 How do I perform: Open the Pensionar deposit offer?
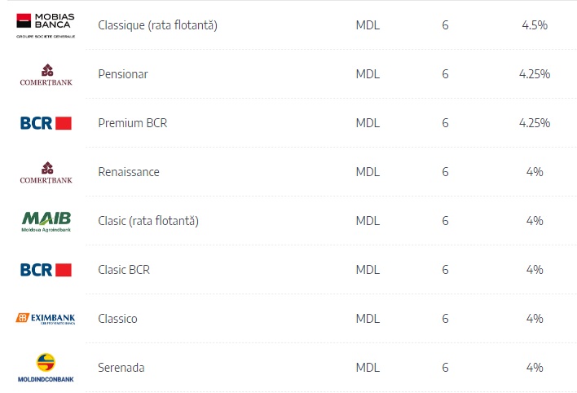123,74
